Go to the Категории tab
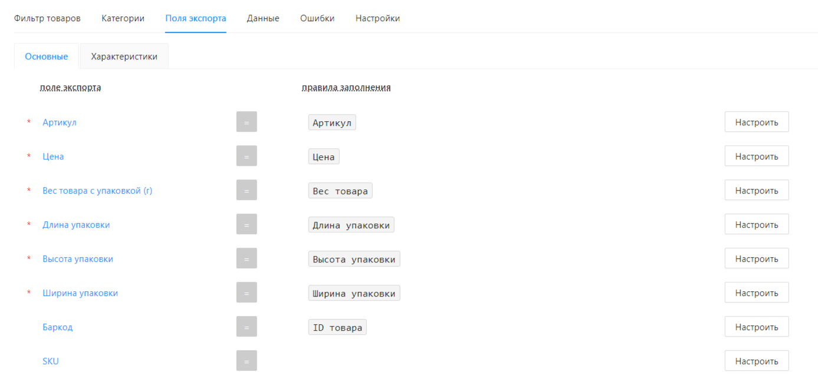 123,18
